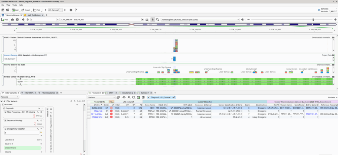This screenshot has width=338, height=155.
Task: Click the person icon in variants toolbar
Action: [x=129, y=97]
